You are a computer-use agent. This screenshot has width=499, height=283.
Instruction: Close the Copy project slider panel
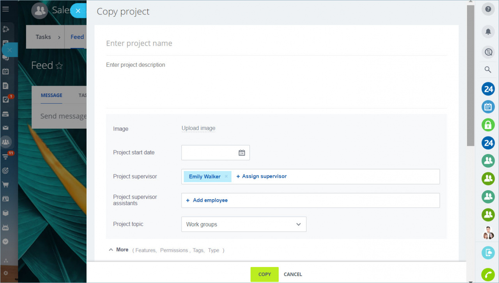click(x=78, y=11)
